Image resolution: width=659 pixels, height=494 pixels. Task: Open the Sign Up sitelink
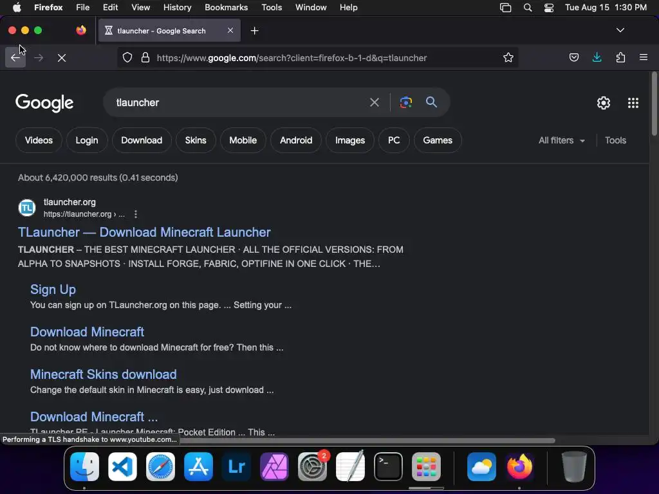click(x=53, y=289)
